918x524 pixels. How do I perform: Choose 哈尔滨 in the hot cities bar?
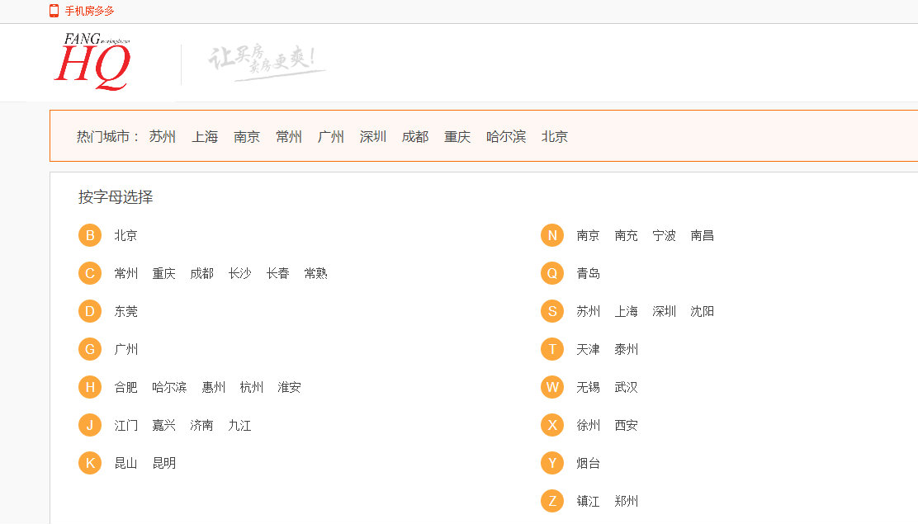(506, 137)
